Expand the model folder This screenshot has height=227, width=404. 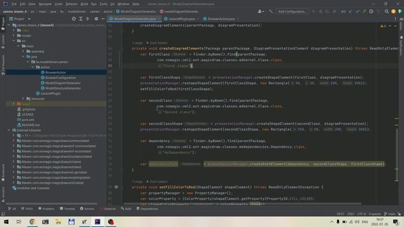(x=14, y=35)
